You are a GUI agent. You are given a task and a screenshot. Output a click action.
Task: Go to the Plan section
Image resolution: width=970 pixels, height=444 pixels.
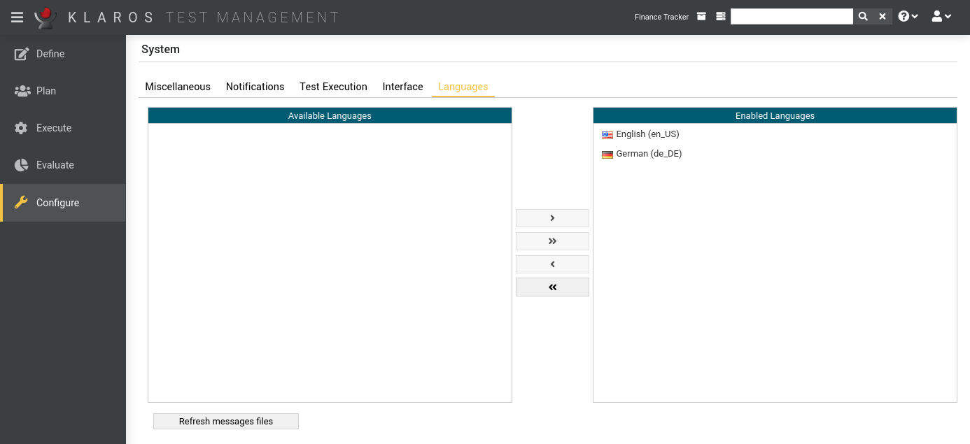[x=46, y=91]
